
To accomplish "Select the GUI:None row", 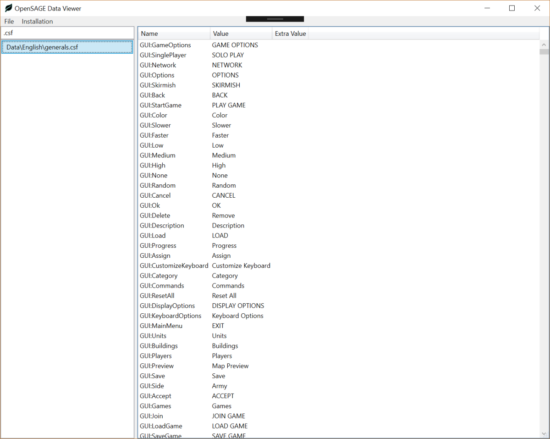I will click(x=339, y=176).
